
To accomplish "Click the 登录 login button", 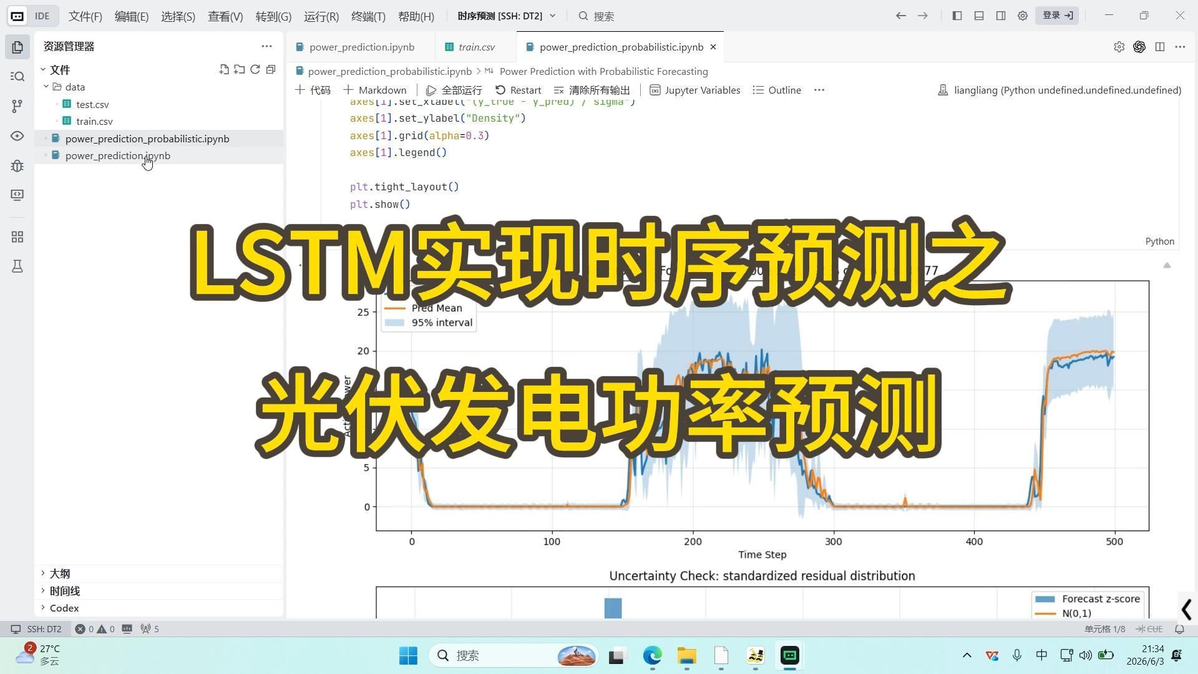I will coord(1057,16).
